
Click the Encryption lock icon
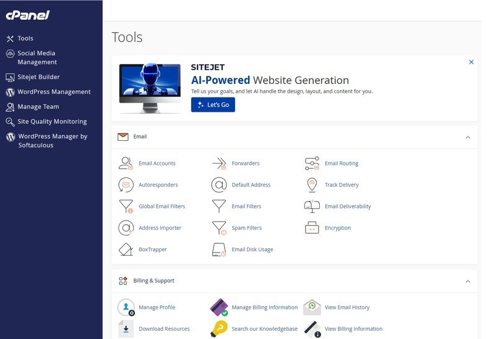coord(312,228)
